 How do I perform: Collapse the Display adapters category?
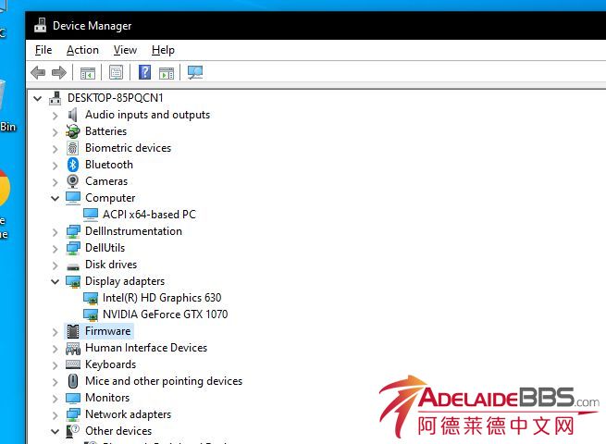coord(56,281)
